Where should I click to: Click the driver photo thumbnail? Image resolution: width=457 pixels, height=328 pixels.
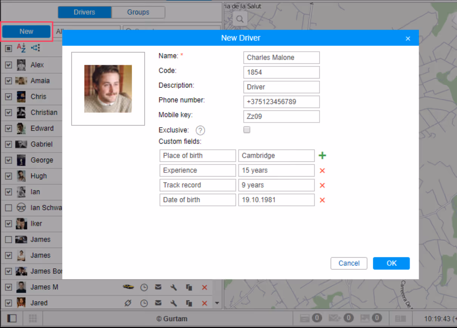[108, 89]
